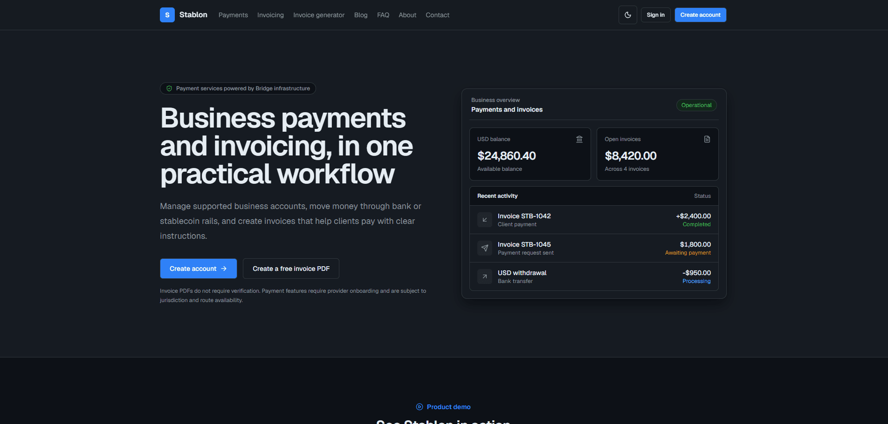Click the Status column header
The width and height of the screenshot is (888, 424).
(702, 196)
